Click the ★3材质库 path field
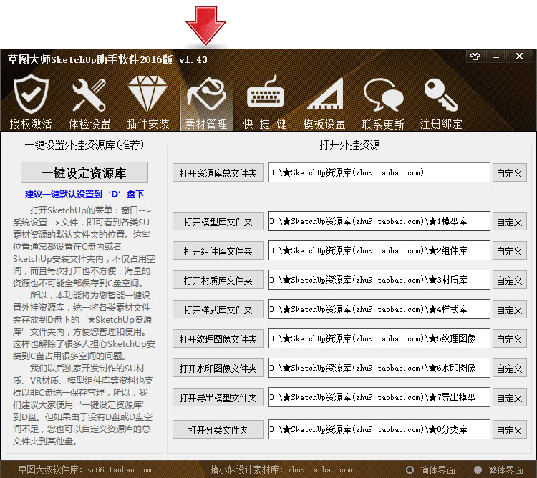This screenshot has width=537, height=478. tap(379, 280)
